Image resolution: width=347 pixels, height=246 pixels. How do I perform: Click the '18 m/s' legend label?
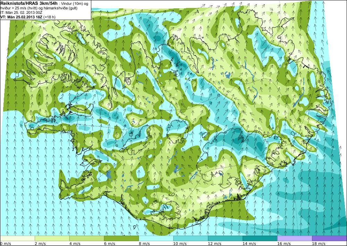point(319,244)
